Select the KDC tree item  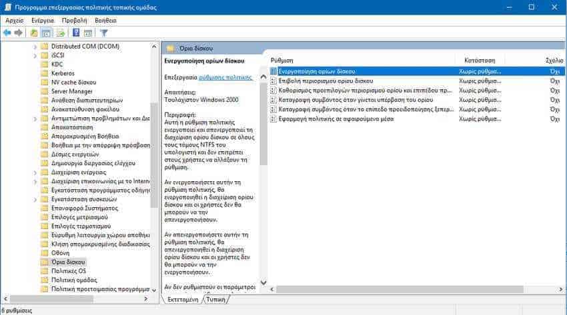point(57,64)
